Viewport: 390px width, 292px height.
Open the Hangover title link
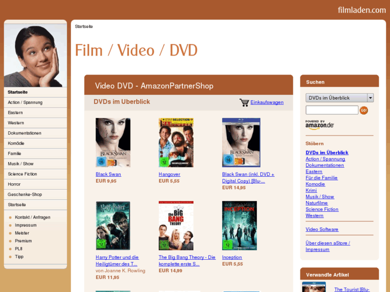coord(170,175)
